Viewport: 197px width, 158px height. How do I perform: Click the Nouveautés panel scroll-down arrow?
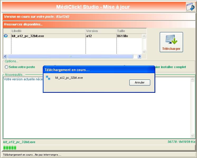tap(192, 135)
